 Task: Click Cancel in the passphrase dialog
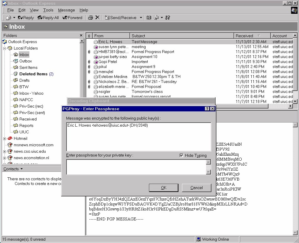click(x=197, y=188)
